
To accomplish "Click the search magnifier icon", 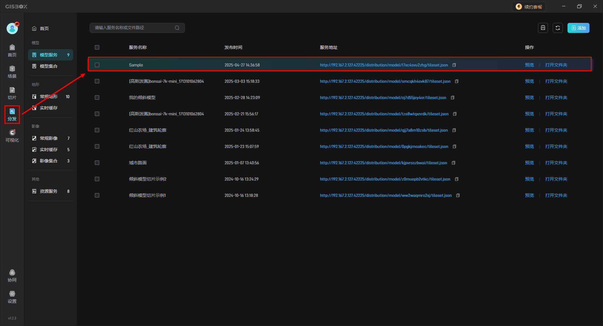I will click(177, 28).
